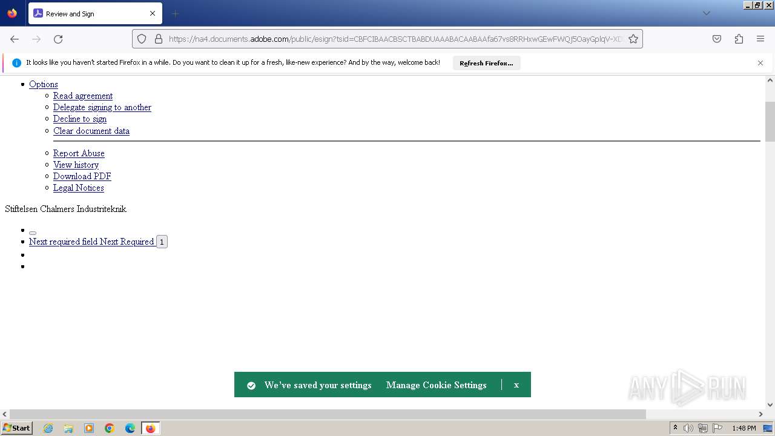The image size is (775, 436).
Task: Click the required field count button 1
Action: (x=162, y=242)
